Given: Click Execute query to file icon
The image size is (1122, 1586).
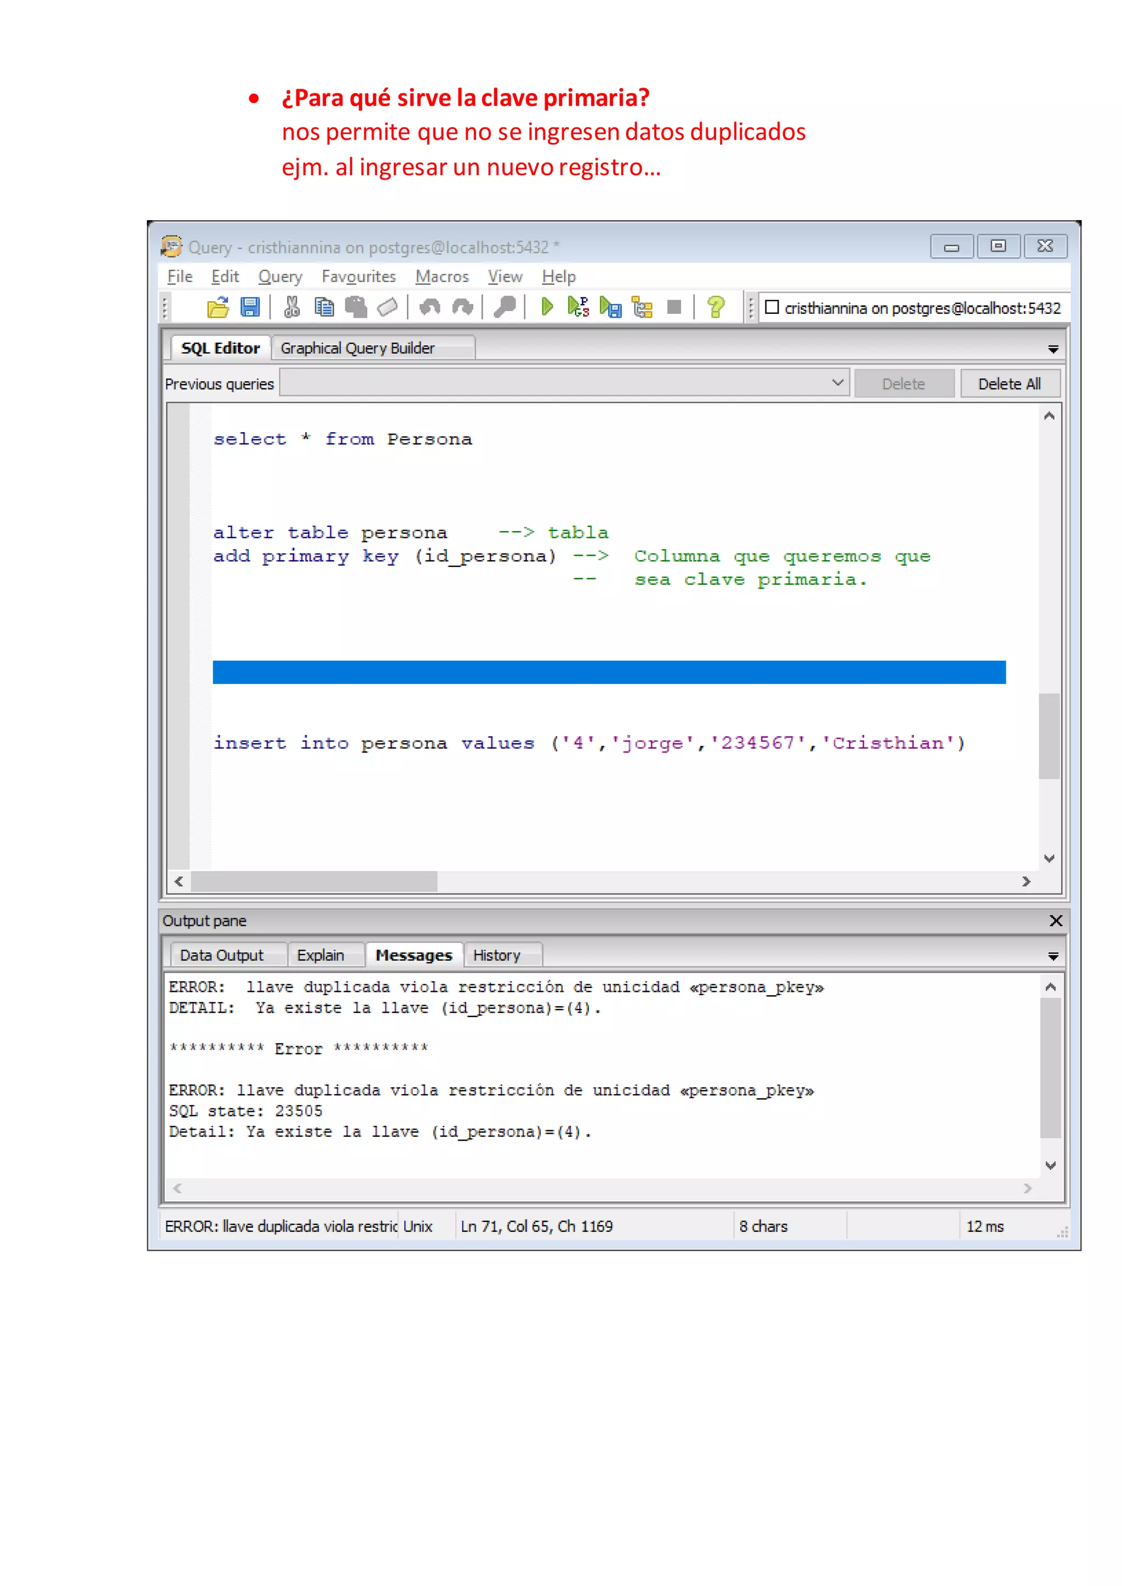Looking at the screenshot, I should tap(611, 307).
